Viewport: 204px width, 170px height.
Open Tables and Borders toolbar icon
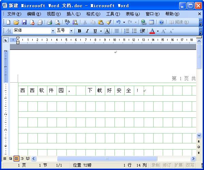152,22
